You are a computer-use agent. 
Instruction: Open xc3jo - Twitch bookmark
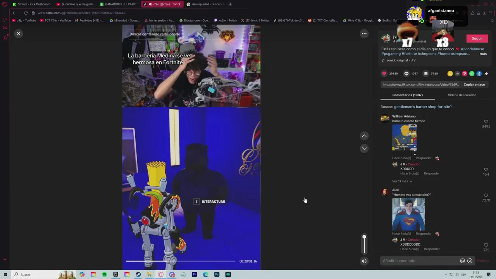[x=226, y=21]
